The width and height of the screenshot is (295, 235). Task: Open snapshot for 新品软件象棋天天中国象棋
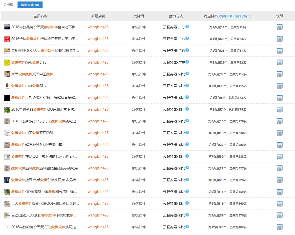coord(279,74)
